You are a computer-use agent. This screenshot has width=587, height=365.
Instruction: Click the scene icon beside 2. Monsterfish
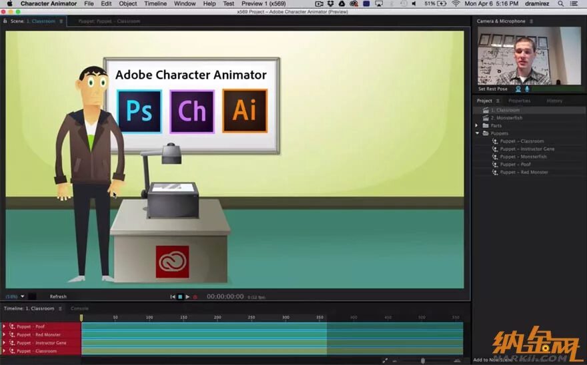[486, 118]
